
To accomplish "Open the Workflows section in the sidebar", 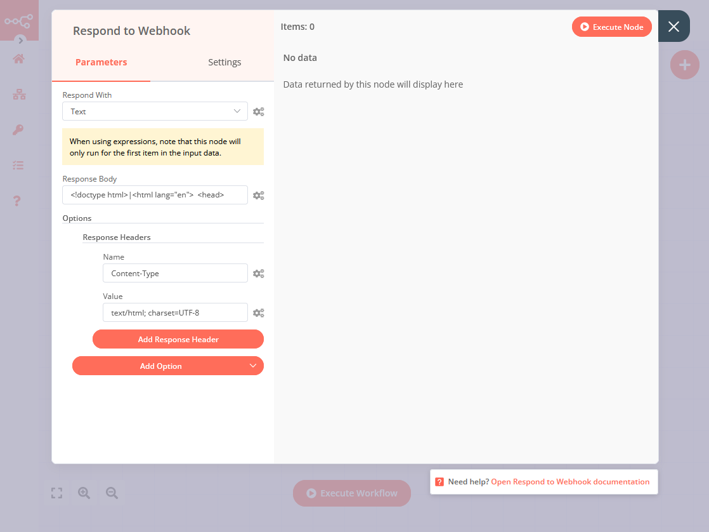I will tap(19, 94).
